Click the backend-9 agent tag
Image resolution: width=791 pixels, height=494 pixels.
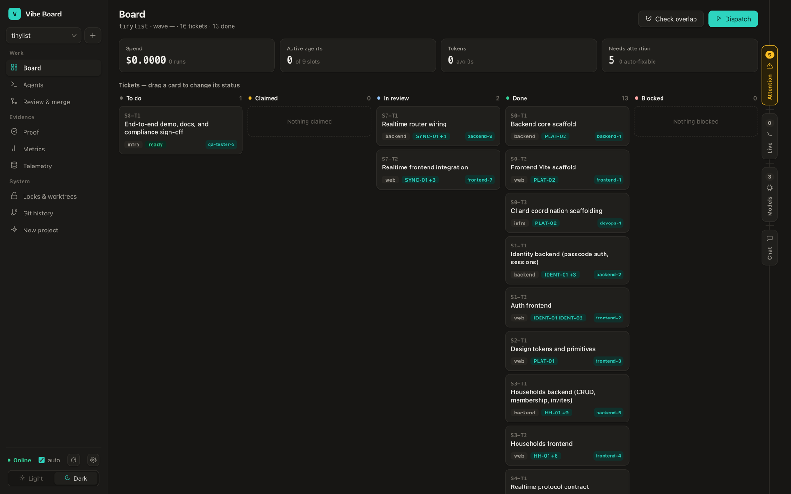tap(480, 136)
